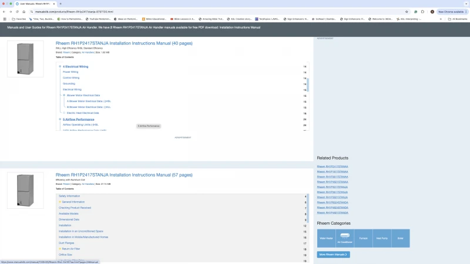Open the Checking Product Received entry

[x=75, y=208]
